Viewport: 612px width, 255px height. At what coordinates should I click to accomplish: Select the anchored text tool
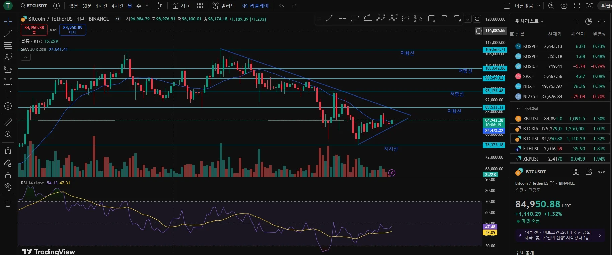pos(457,19)
